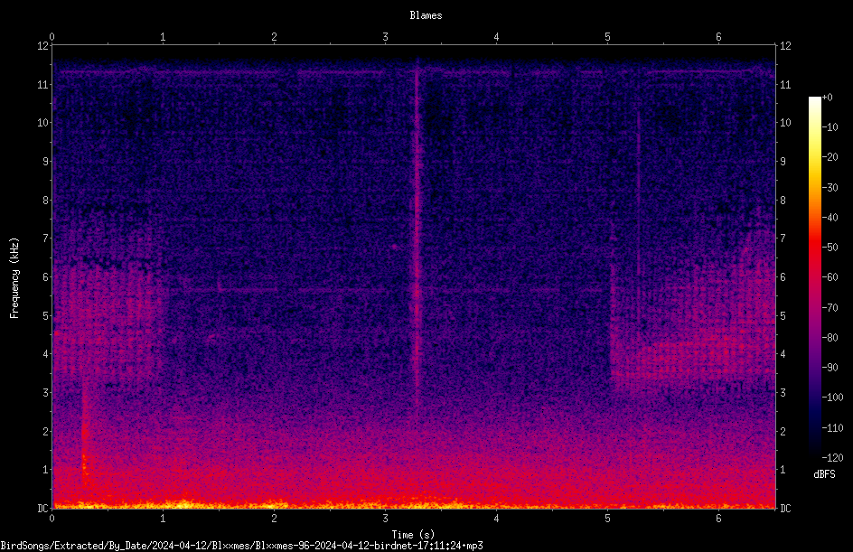Image resolution: width=853 pixels, height=552 pixels.
Task: Click the 6 second top axis label
Action: [718, 37]
